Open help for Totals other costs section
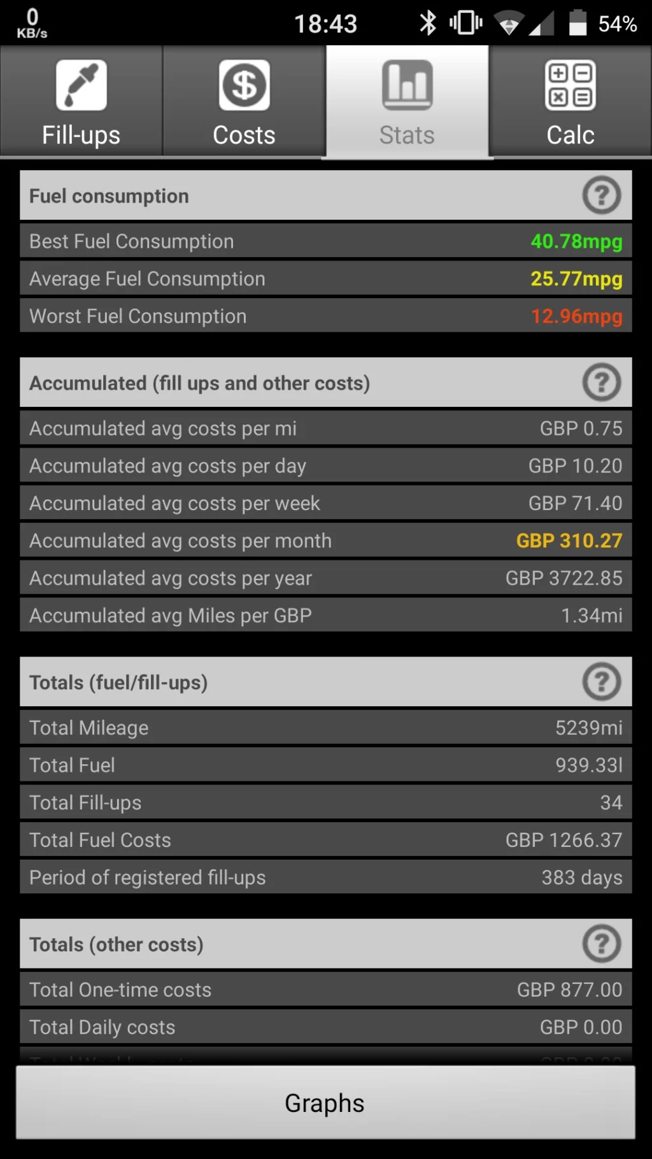Viewport: 652px width, 1159px height. 601,944
